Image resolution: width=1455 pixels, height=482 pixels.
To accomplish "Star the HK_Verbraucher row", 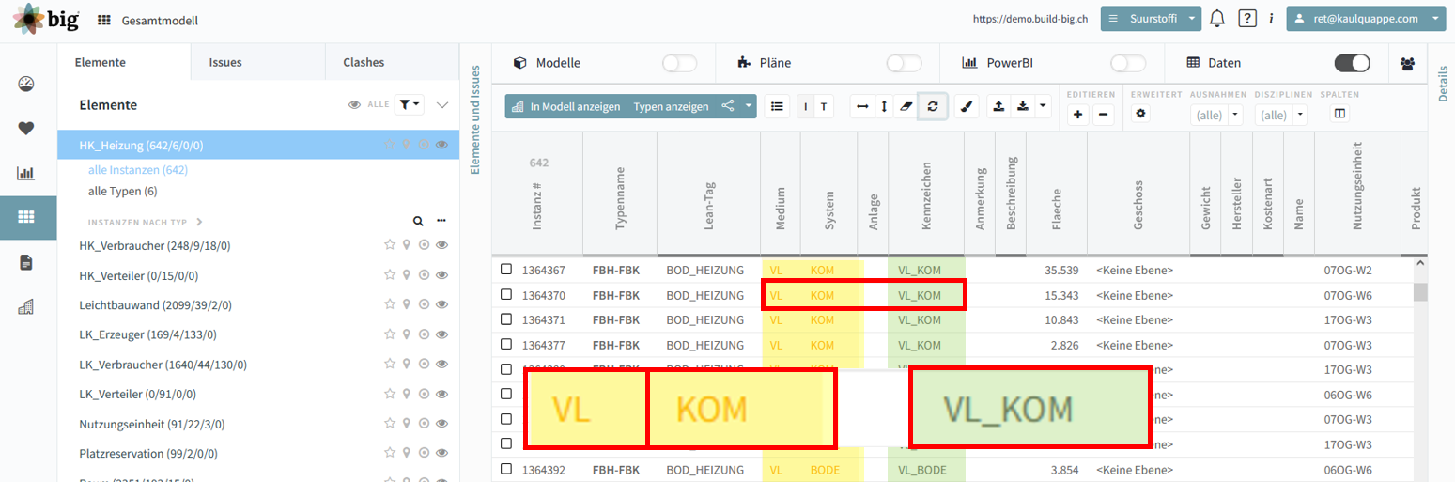I will click(x=390, y=245).
